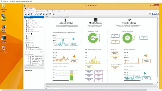Screen dimensions: 162x91
Task: Open the Server menu
Action: click(49, 11)
